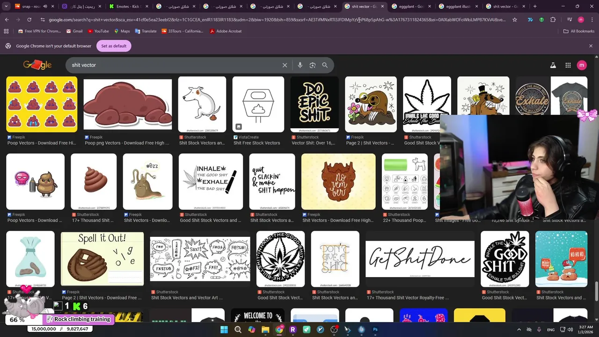Screen dimensions: 599x337
Task: Open the Windows Start menu
Action: pyautogui.click(x=224, y=330)
